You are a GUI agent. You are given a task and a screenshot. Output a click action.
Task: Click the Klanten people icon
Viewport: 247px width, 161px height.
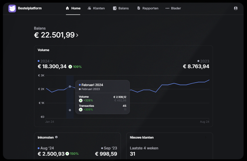pos(89,8)
